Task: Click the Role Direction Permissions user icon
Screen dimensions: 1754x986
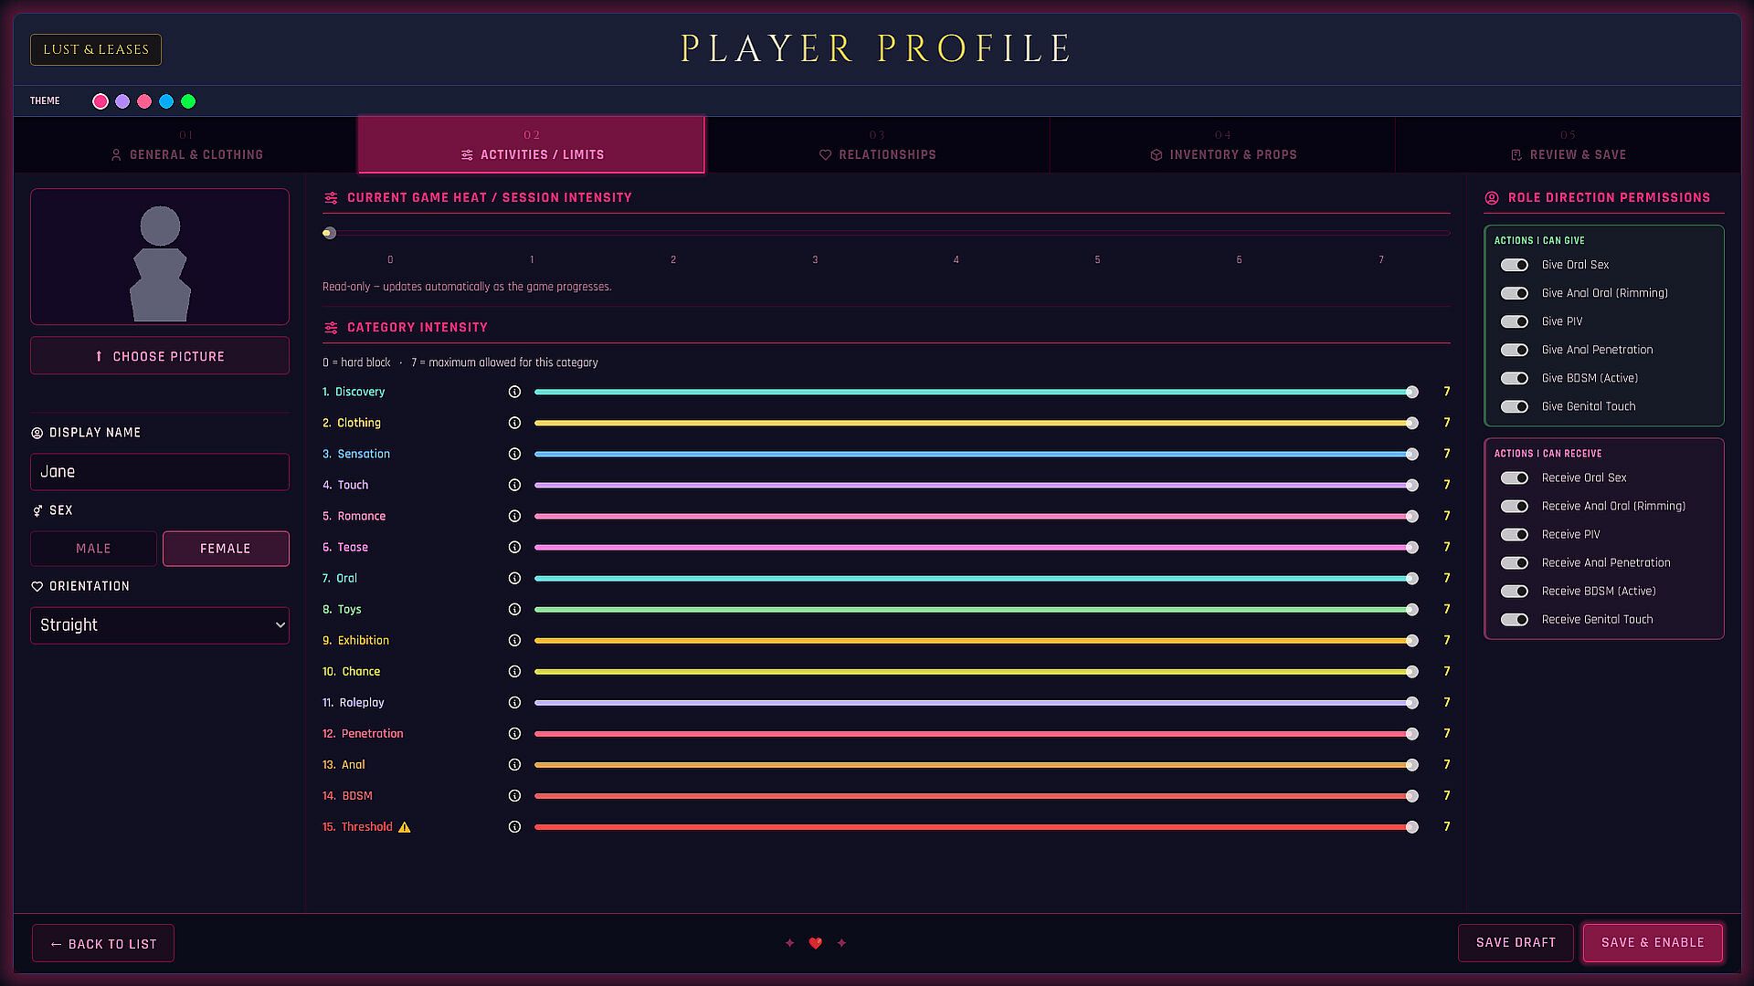Action: pyautogui.click(x=1492, y=198)
